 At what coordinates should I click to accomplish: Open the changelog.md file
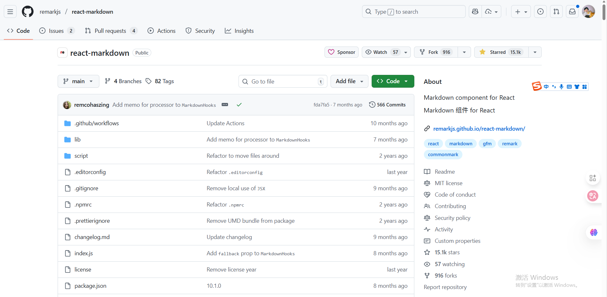point(92,237)
